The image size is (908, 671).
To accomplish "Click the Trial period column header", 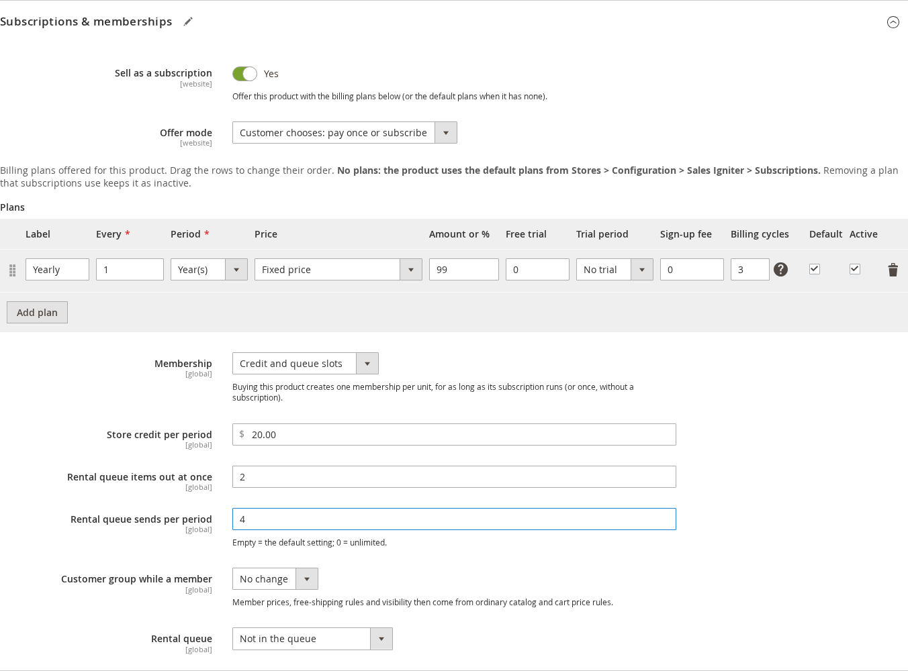I will point(602,234).
